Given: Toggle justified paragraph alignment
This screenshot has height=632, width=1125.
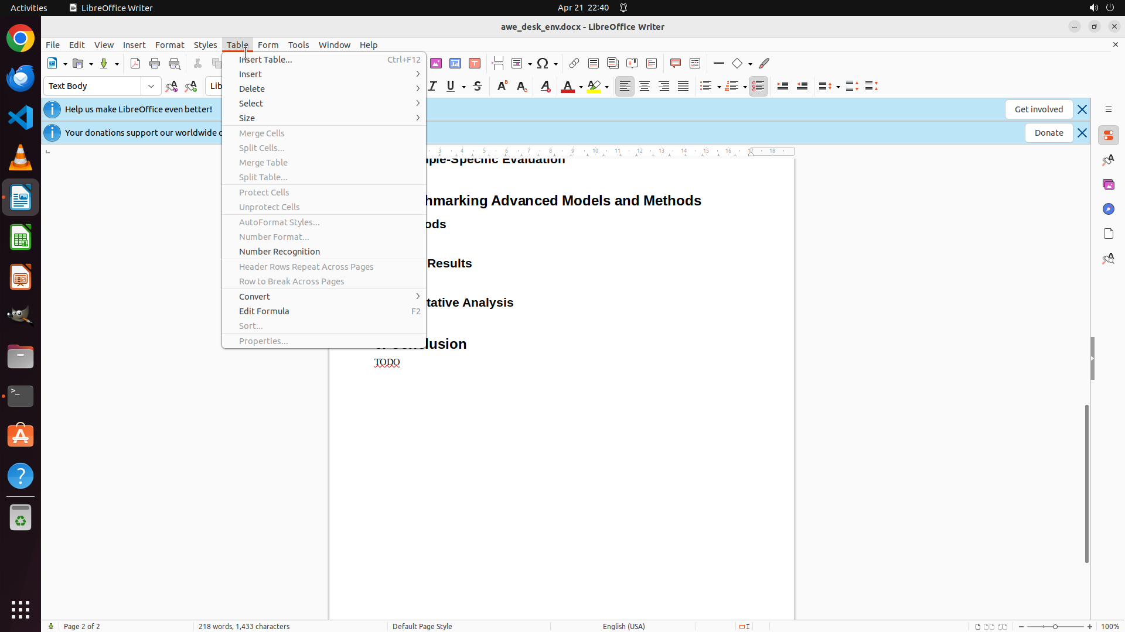Looking at the screenshot, I should pyautogui.click(x=683, y=86).
